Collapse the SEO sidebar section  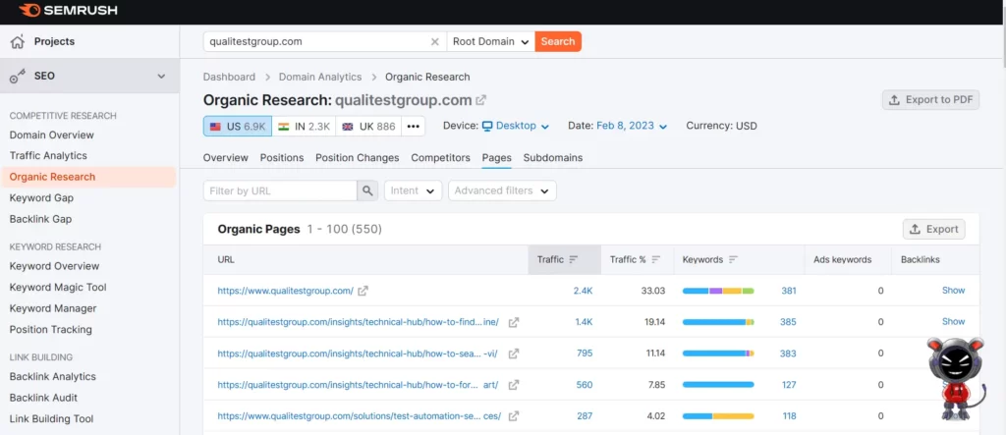point(161,77)
